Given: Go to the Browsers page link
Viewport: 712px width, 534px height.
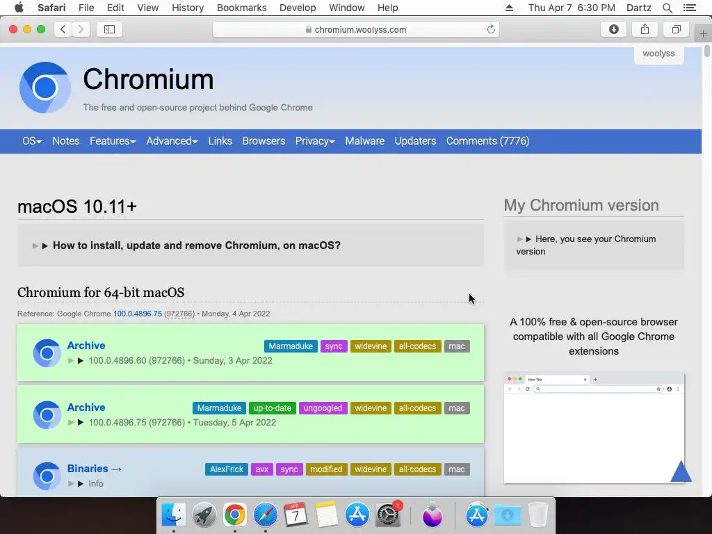Looking at the screenshot, I should 264,141.
